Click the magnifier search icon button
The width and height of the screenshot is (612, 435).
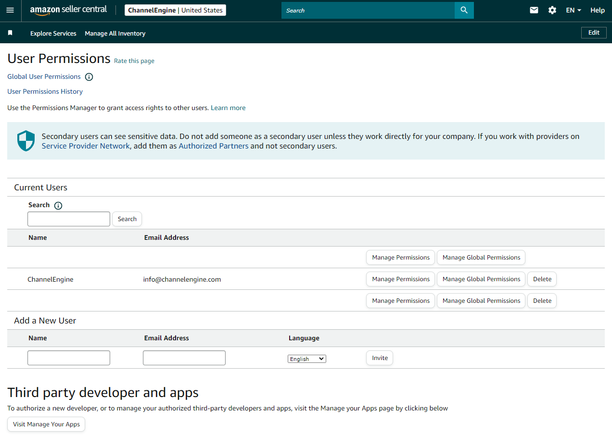(464, 10)
